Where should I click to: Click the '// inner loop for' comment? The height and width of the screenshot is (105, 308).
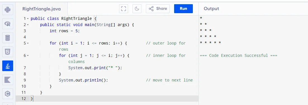[x=166, y=55]
